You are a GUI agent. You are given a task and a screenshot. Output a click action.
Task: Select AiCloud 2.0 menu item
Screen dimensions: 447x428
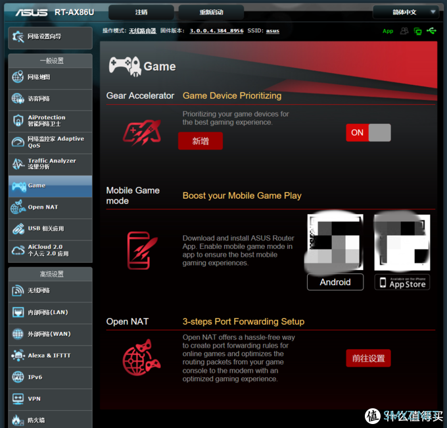pos(51,252)
